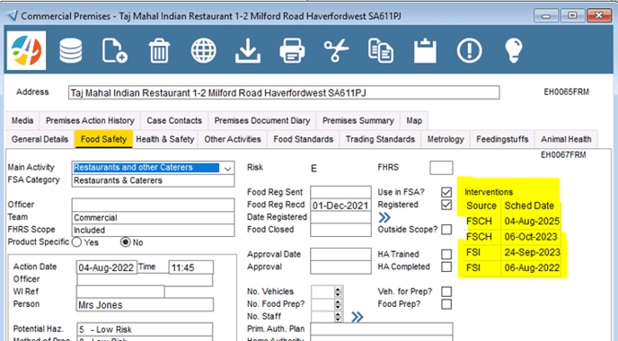The height and width of the screenshot is (341, 618).
Task: Open the Animal Health tab
Action: (566, 139)
